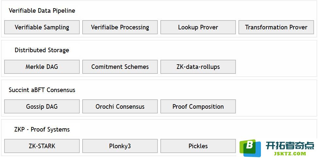Image resolution: width=318 pixels, height=158 pixels.
Task: Click the Succint aBFT Consensus heading
Action: 42,90
